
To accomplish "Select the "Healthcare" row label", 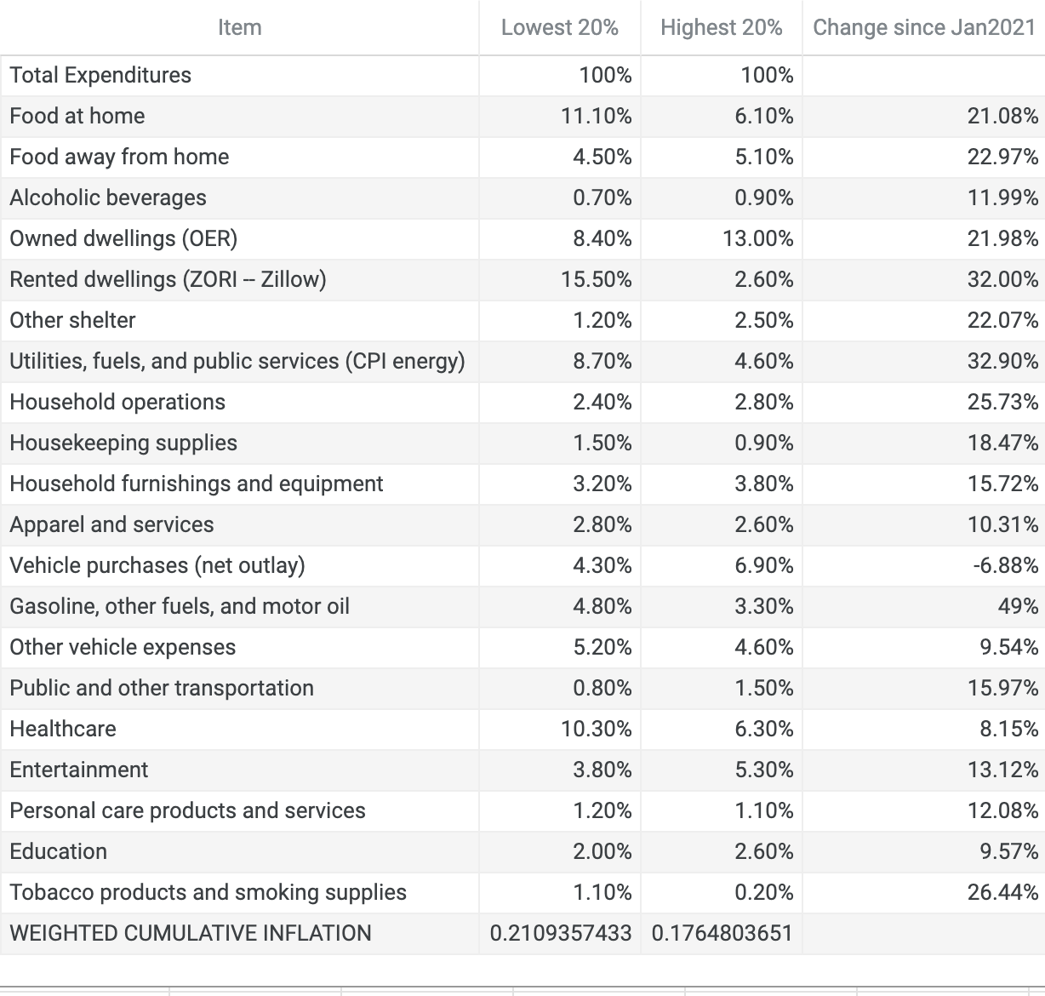I will [63, 730].
